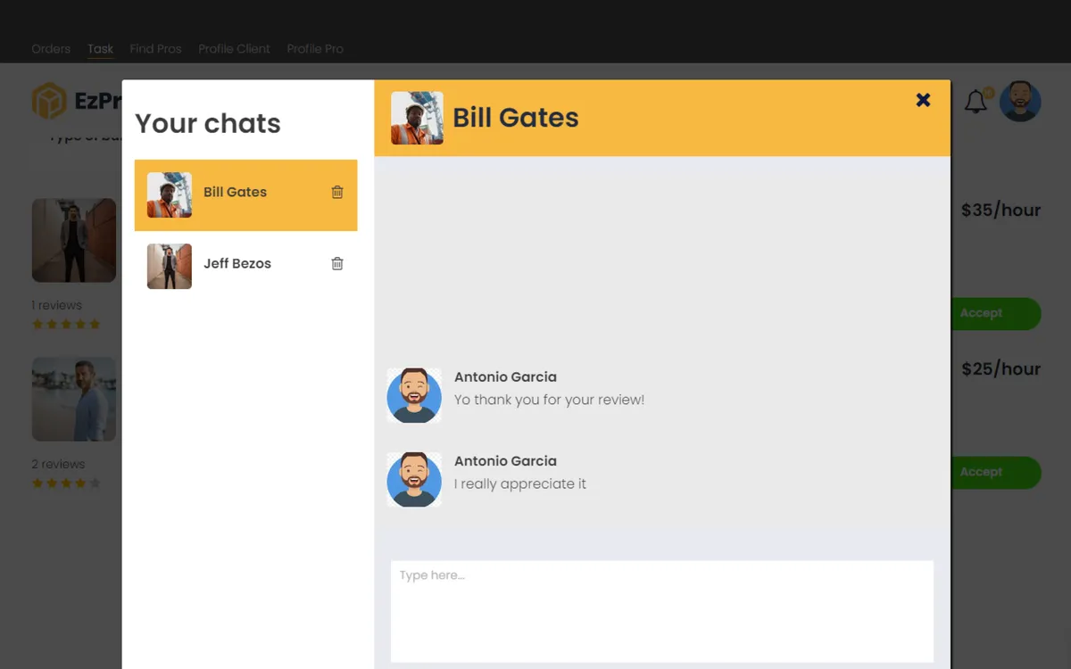Open the user avatar in the page header
Screen dimensions: 1071x669
[x=1020, y=102]
